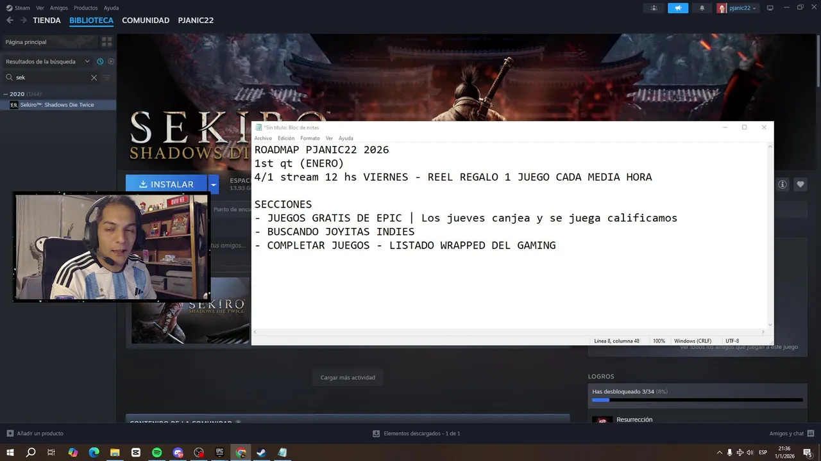Screen dimensions: 821x461
Task: Click the ESP language indicator
Action: [x=763, y=452]
